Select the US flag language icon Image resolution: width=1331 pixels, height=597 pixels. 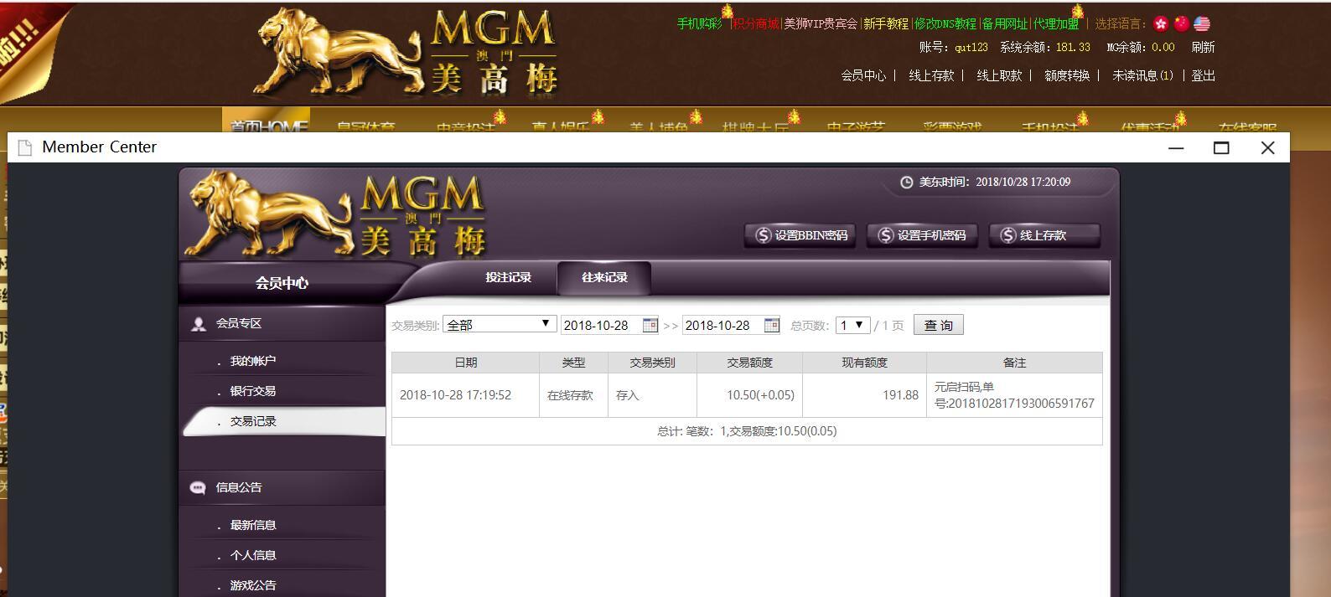pyautogui.click(x=1202, y=23)
